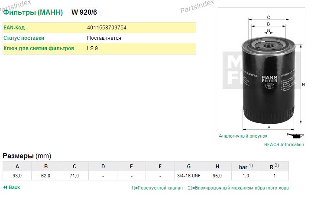Click the Размеры (mm) heading
The image size is (314, 199).
tap(27, 156)
